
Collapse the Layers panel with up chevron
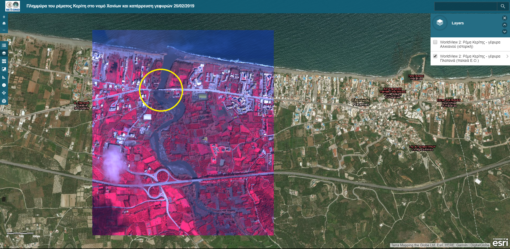coord(504,25)
